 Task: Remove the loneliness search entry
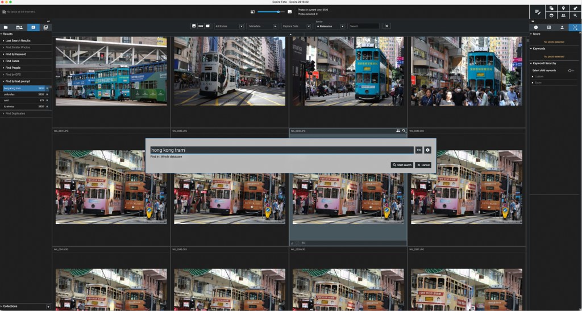(x=47, y=106)
